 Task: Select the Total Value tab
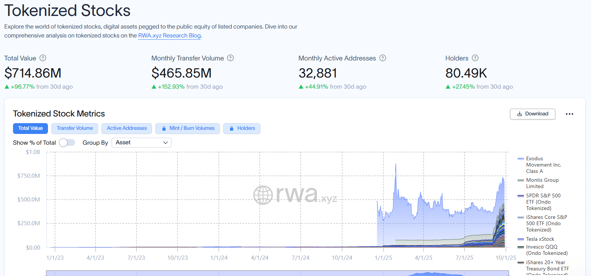[30, 128]
